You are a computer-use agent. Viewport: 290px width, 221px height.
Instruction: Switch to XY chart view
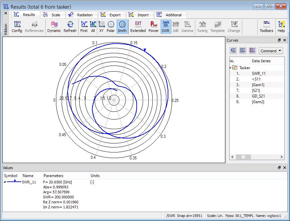102,26
